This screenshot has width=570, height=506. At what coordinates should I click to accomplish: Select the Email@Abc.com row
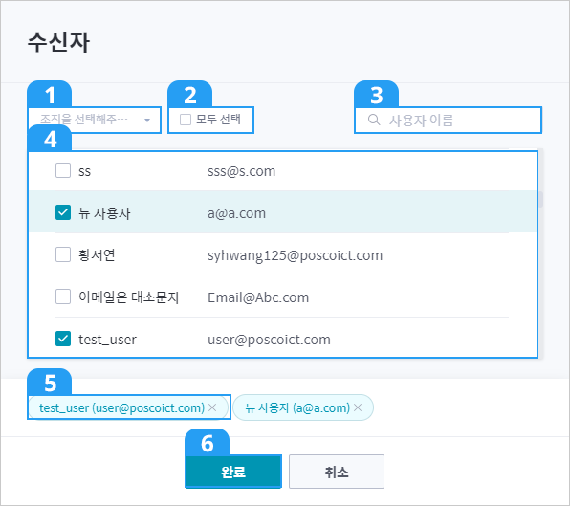click(282, 297)
